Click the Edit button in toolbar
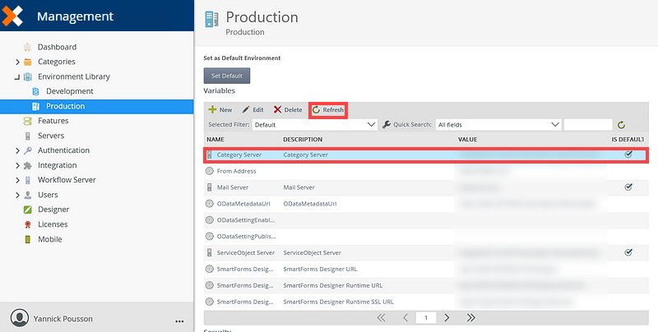 tap(253, 109)
